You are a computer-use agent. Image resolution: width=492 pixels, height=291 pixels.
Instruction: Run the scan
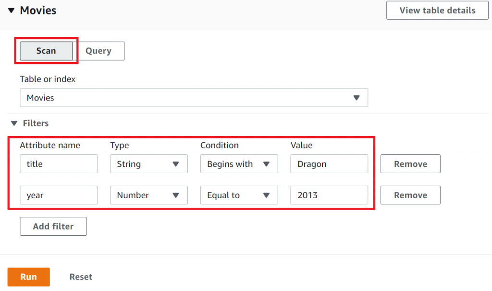coord(28,277)
